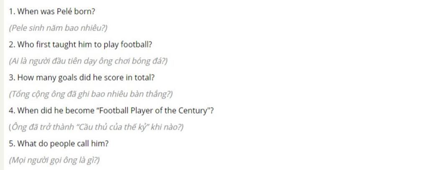Select the Vietnamese text 'Pele sinh năm bao nhiêu?'
This screenshot has height=170, width=428.
click(x=58, y=28)
